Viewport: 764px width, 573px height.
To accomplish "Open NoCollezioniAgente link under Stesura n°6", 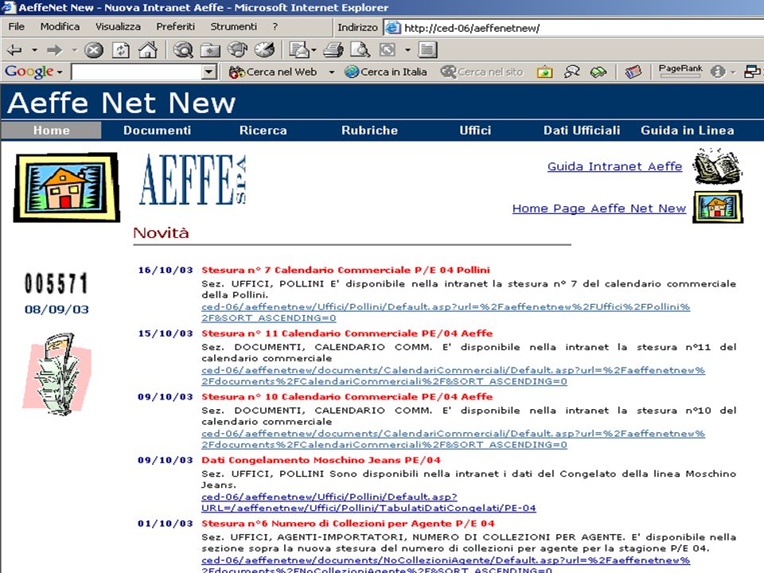I will click(x=446, y=565).
